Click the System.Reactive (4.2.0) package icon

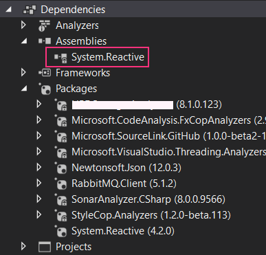click(60, 231)
